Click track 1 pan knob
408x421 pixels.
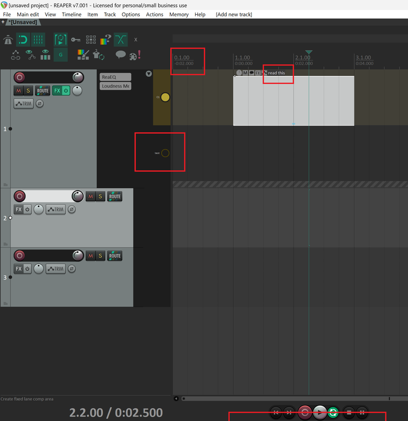tap(77, 91)
